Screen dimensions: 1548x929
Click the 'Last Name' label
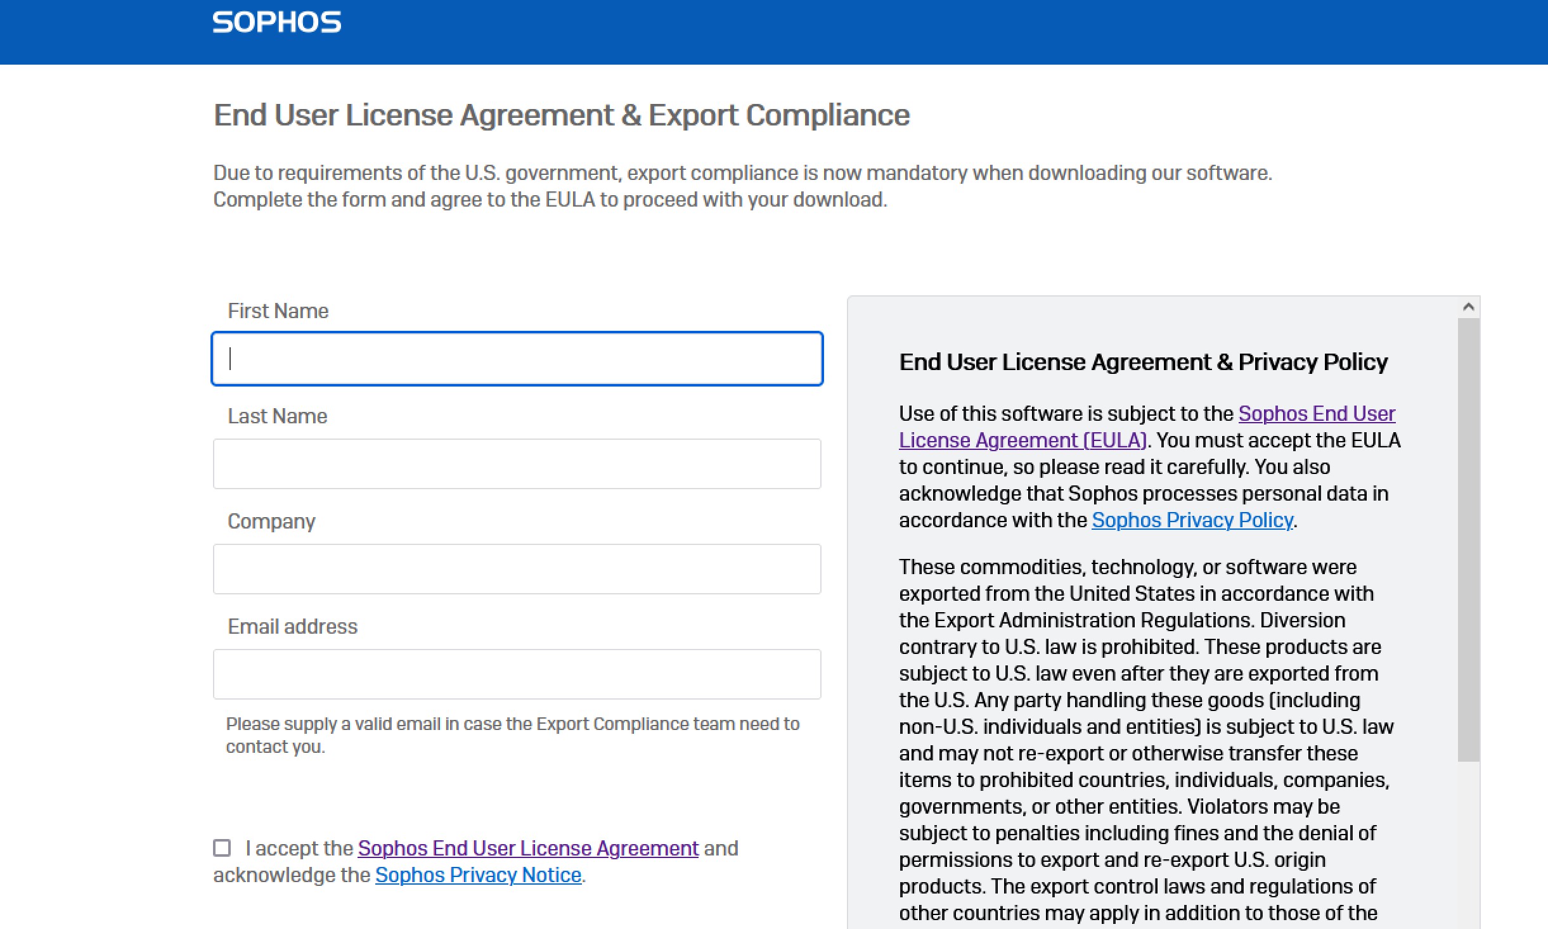(x=278, y=416)
